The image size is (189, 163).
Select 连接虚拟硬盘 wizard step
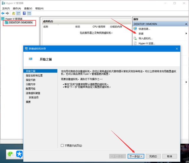(33, 93)
